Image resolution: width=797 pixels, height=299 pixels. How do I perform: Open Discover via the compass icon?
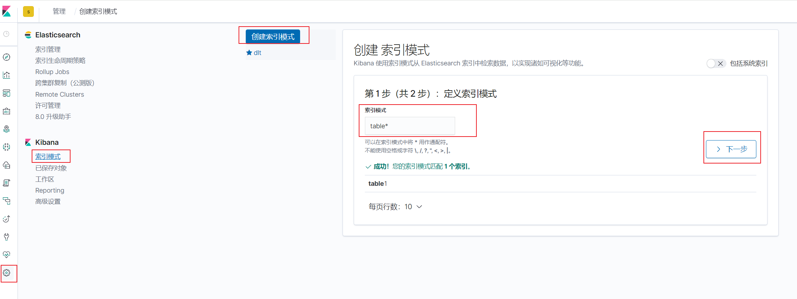click(6, 57)
